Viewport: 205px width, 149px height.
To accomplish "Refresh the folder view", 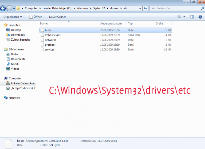I will click(x=145, y=9).
